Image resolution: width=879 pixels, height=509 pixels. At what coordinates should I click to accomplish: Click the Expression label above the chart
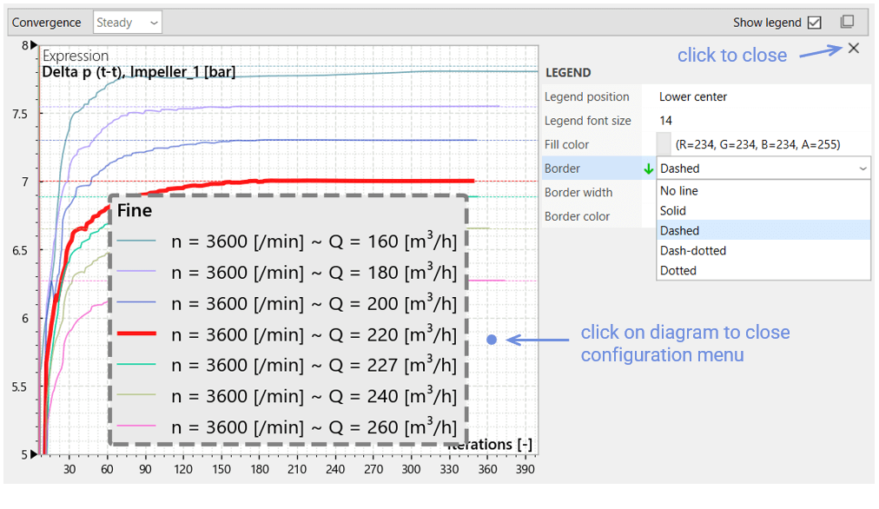pos(76,56)
